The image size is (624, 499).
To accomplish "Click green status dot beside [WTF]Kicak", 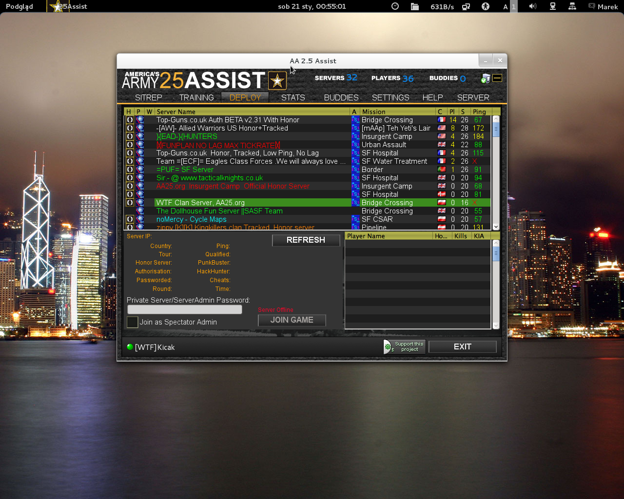I will (x=130, y=347).
